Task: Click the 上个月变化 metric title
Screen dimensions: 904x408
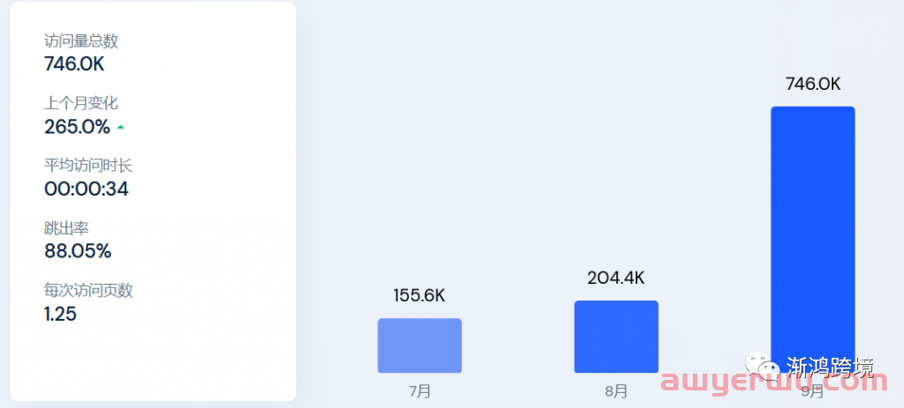Action: pyautogui.click(x=81, y=104)
